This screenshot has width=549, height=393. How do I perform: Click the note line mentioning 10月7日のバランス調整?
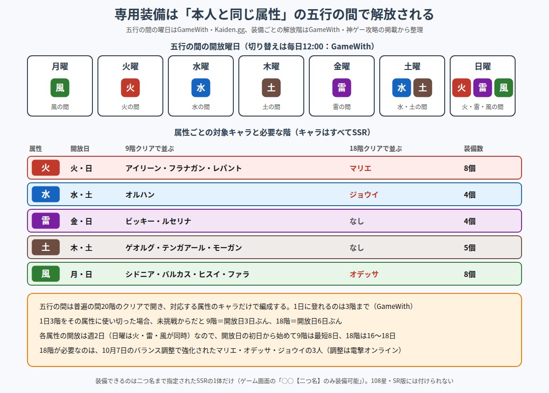(221, 350)
